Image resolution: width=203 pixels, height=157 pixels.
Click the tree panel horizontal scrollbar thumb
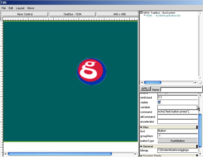tap(153, 82)
